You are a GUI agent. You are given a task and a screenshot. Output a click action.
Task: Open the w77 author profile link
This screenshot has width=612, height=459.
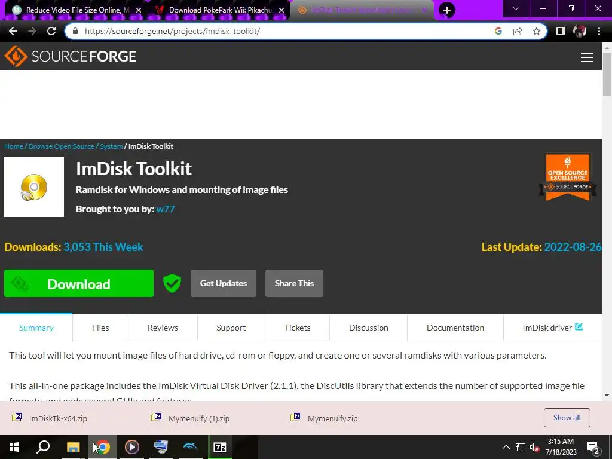166,209
